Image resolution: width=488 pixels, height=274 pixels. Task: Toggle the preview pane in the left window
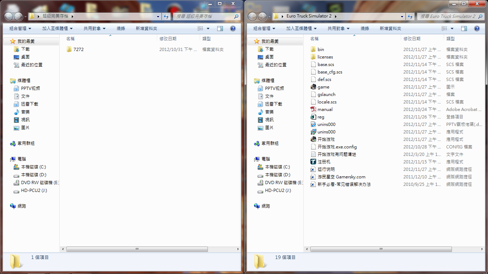tap(220, 29)
